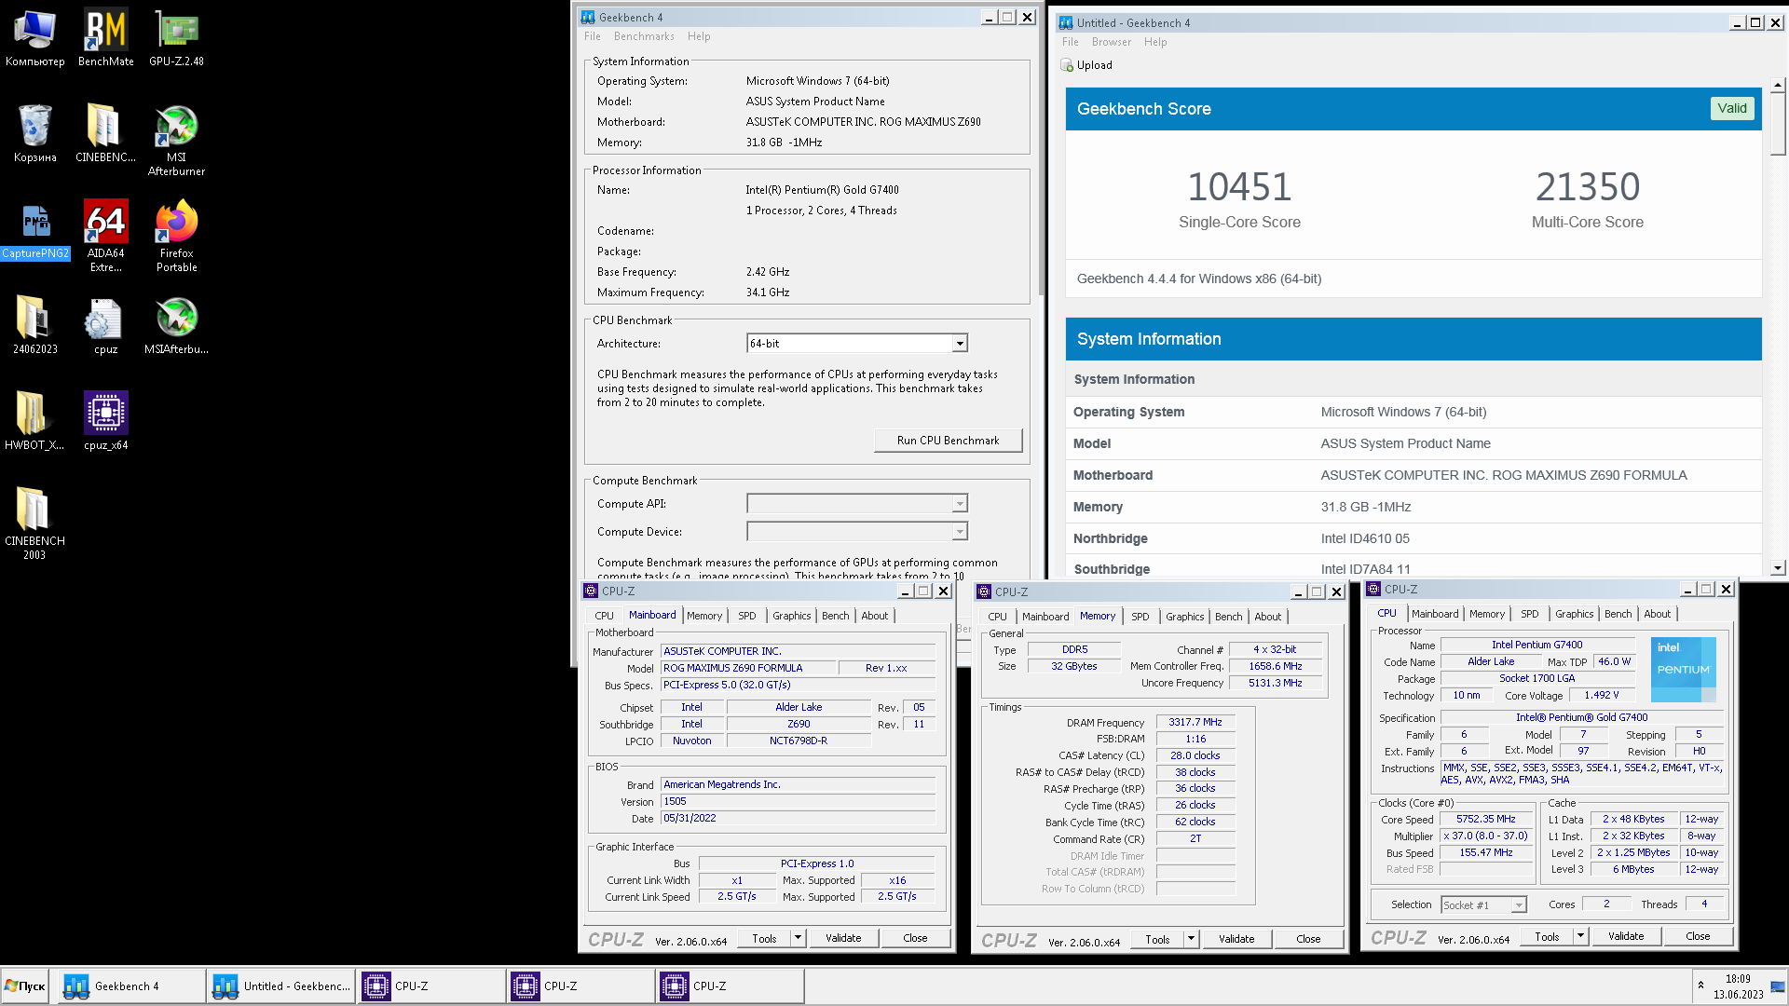Click scroll up arrow in Geekbench results
This screenshot has height=1006, width=1789.
click(1778, 85)
